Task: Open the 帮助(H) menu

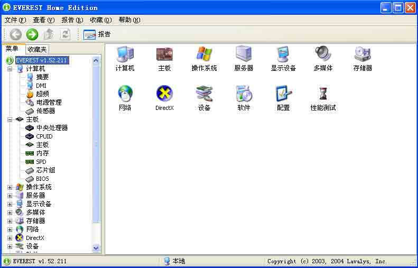Action: pyautogui.click(x=129, y=20)
